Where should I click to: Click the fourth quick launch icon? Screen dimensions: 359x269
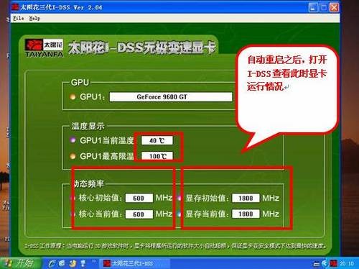pyautogui.click(x=83, y=263)
